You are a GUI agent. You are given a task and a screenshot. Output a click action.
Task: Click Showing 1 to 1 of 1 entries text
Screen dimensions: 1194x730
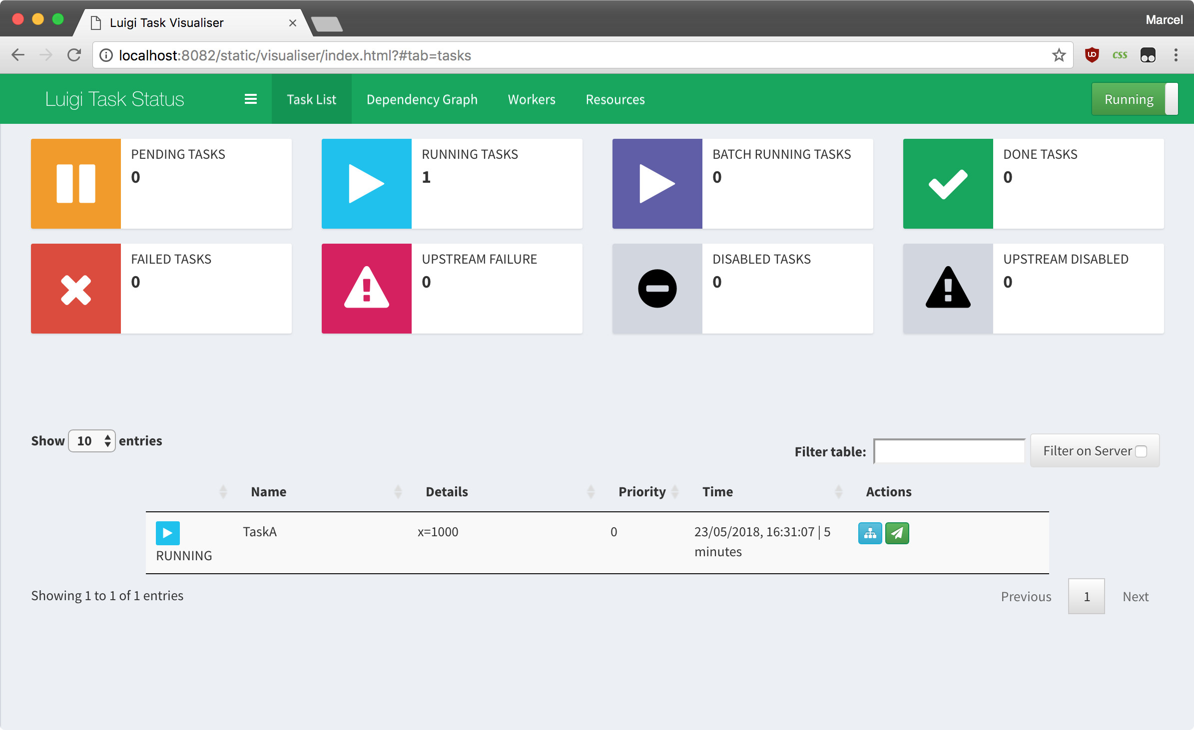pyautogui.click(x=107, y=596)
